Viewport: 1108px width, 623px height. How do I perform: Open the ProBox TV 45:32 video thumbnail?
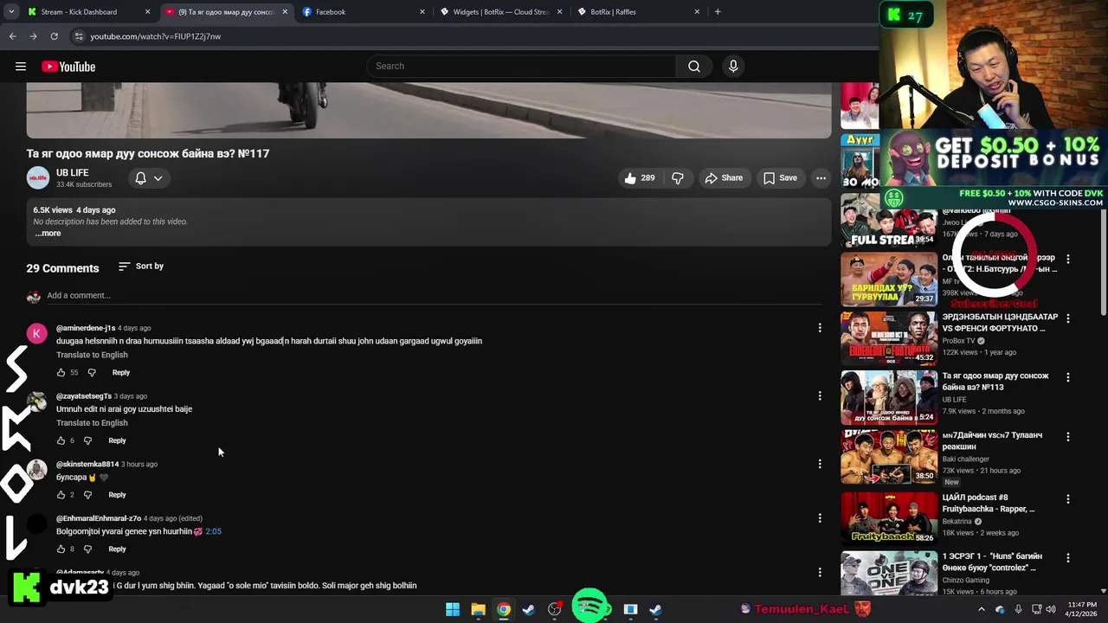[x=889, y=338]
